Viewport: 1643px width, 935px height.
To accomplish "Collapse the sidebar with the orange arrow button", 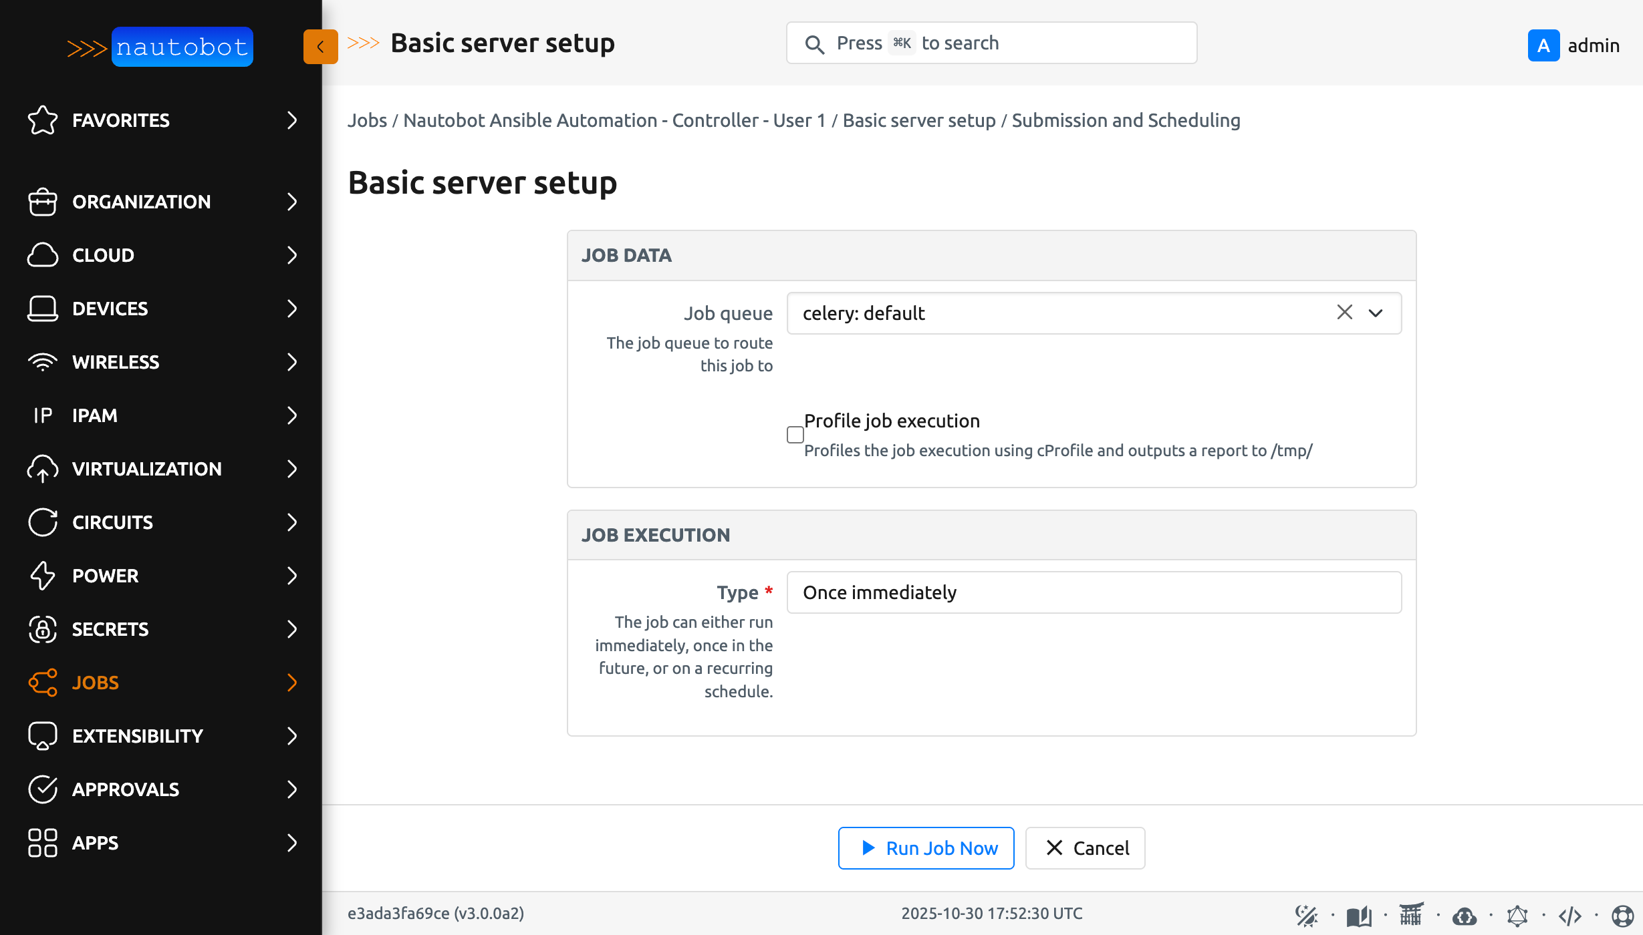I will coord(320,47).
